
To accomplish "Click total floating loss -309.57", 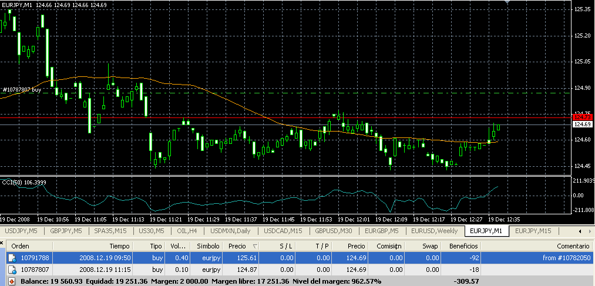I will 466,281.
